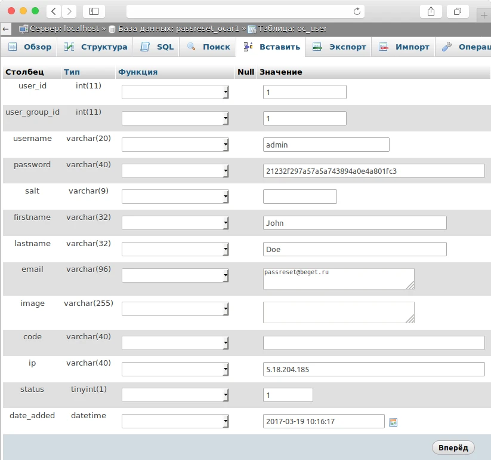This screenshot has height=460, width=491.
Task: Switch to the Структура tab
Action: click(x=96, y=47)
